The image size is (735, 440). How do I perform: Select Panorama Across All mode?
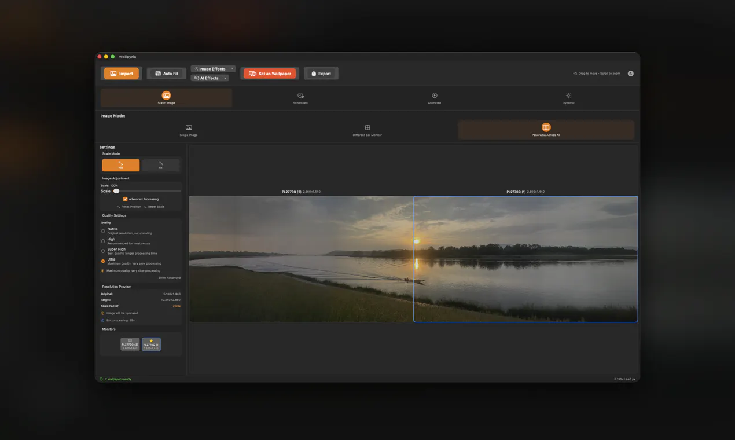click(x=546, y=130)
